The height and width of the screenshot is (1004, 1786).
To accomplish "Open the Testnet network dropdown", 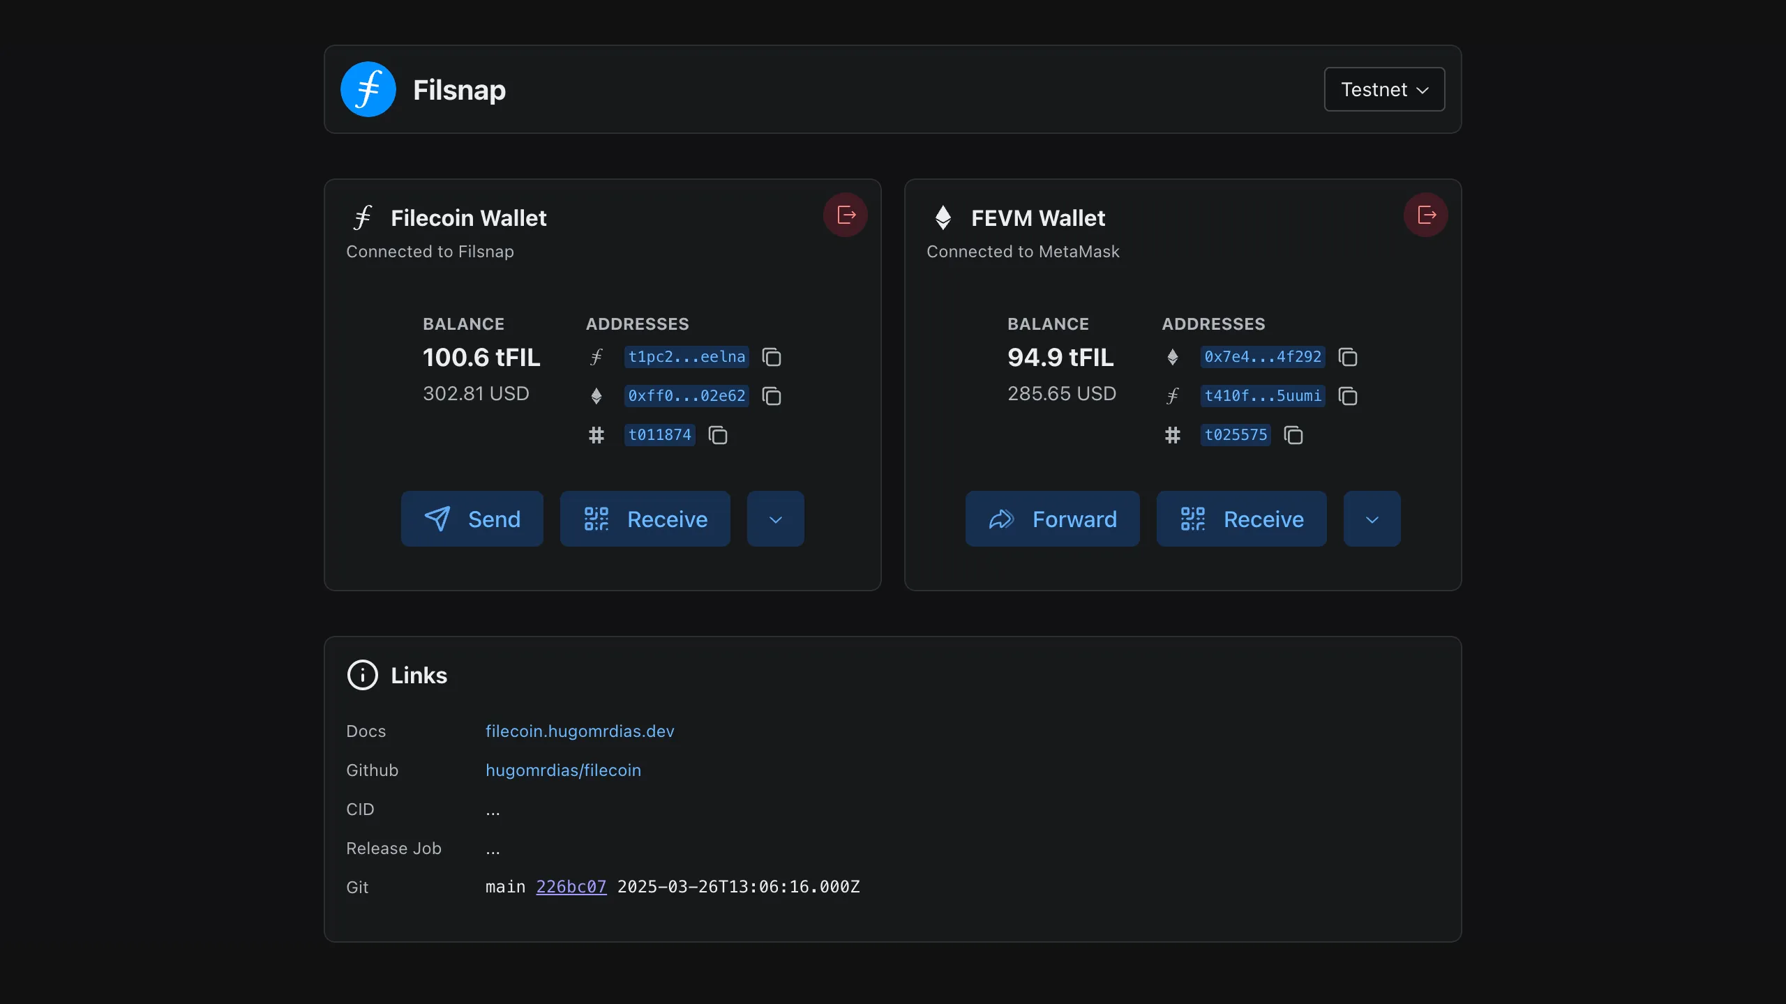I will (1384, 89).
